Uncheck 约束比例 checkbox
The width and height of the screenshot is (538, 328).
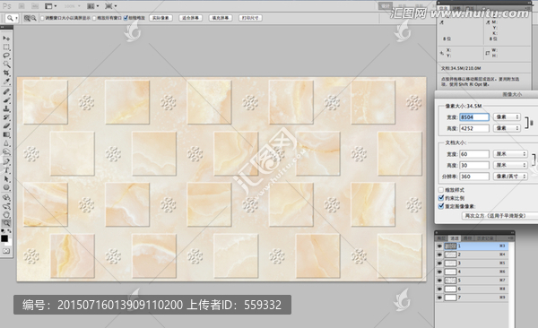pos(441,198)
